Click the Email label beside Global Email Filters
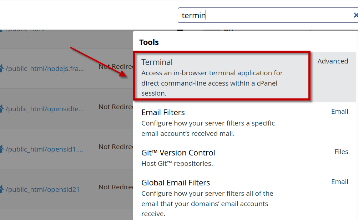Viewport: 358px width, 220px height. click(339, 182)
